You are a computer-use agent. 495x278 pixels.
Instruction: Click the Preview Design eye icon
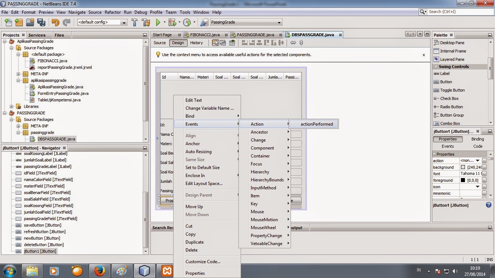232,43
